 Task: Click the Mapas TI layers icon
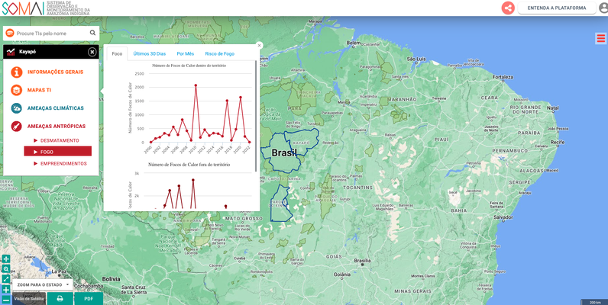(x=16, y=90)
